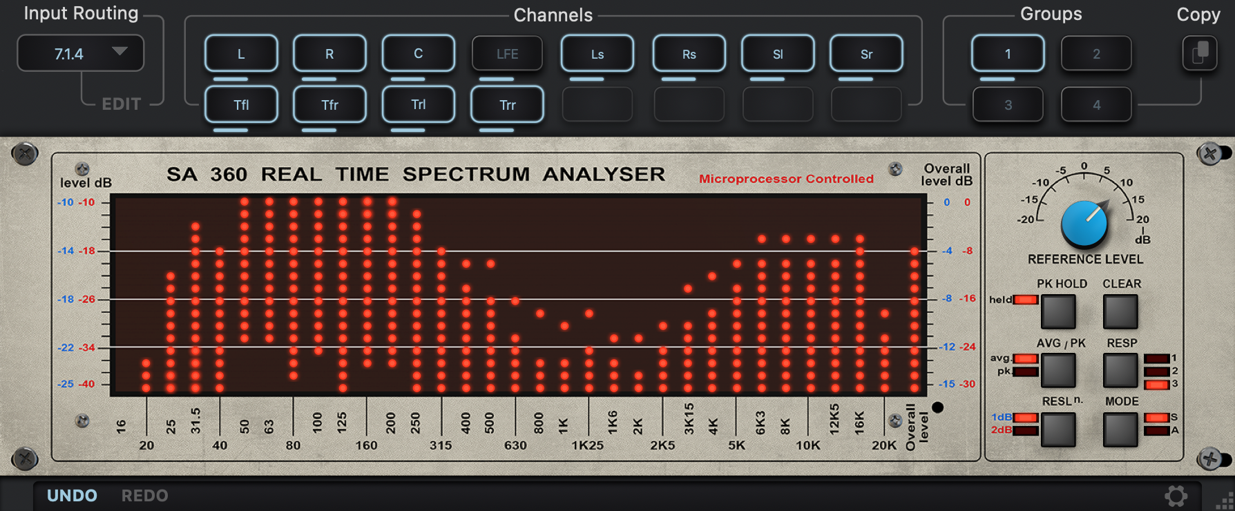
Task: Click the blue Reference Level knob
Action: click(x=1084, y=224)
